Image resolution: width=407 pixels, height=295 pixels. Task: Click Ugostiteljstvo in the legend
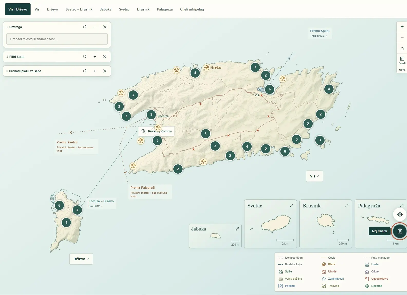(x=376, y=279)
